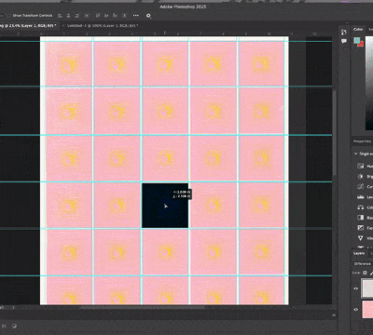The width and height of the screenshot is (373, 335).
Task: Open the Difference blend mode dropdown
Action: pos(363,263)
